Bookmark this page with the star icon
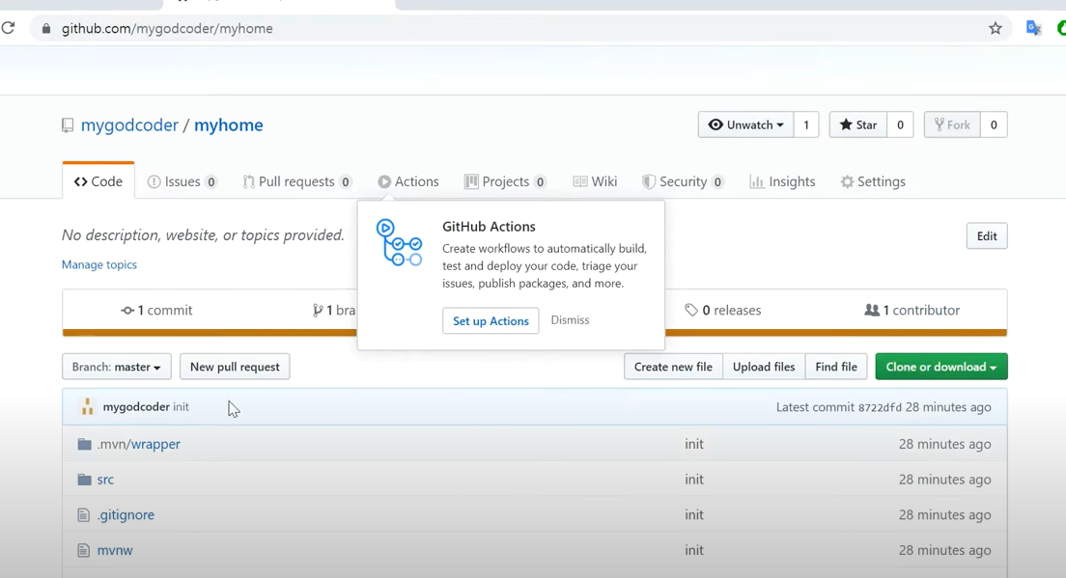The image size is (1066, 578). coord(996,29)
